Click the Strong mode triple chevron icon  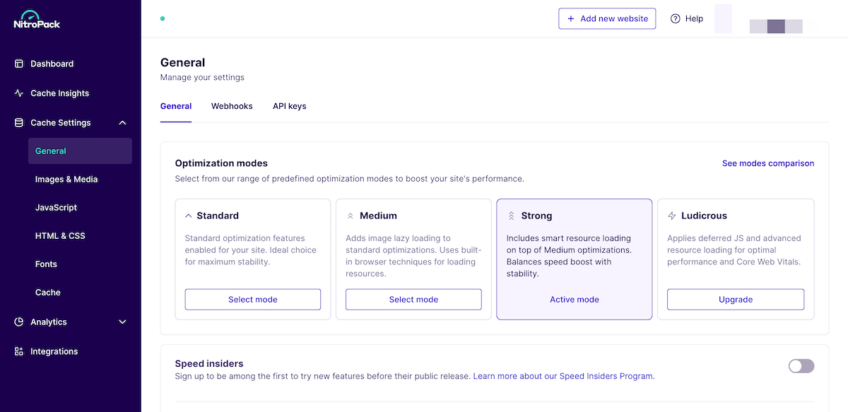(x=511, y=216)
